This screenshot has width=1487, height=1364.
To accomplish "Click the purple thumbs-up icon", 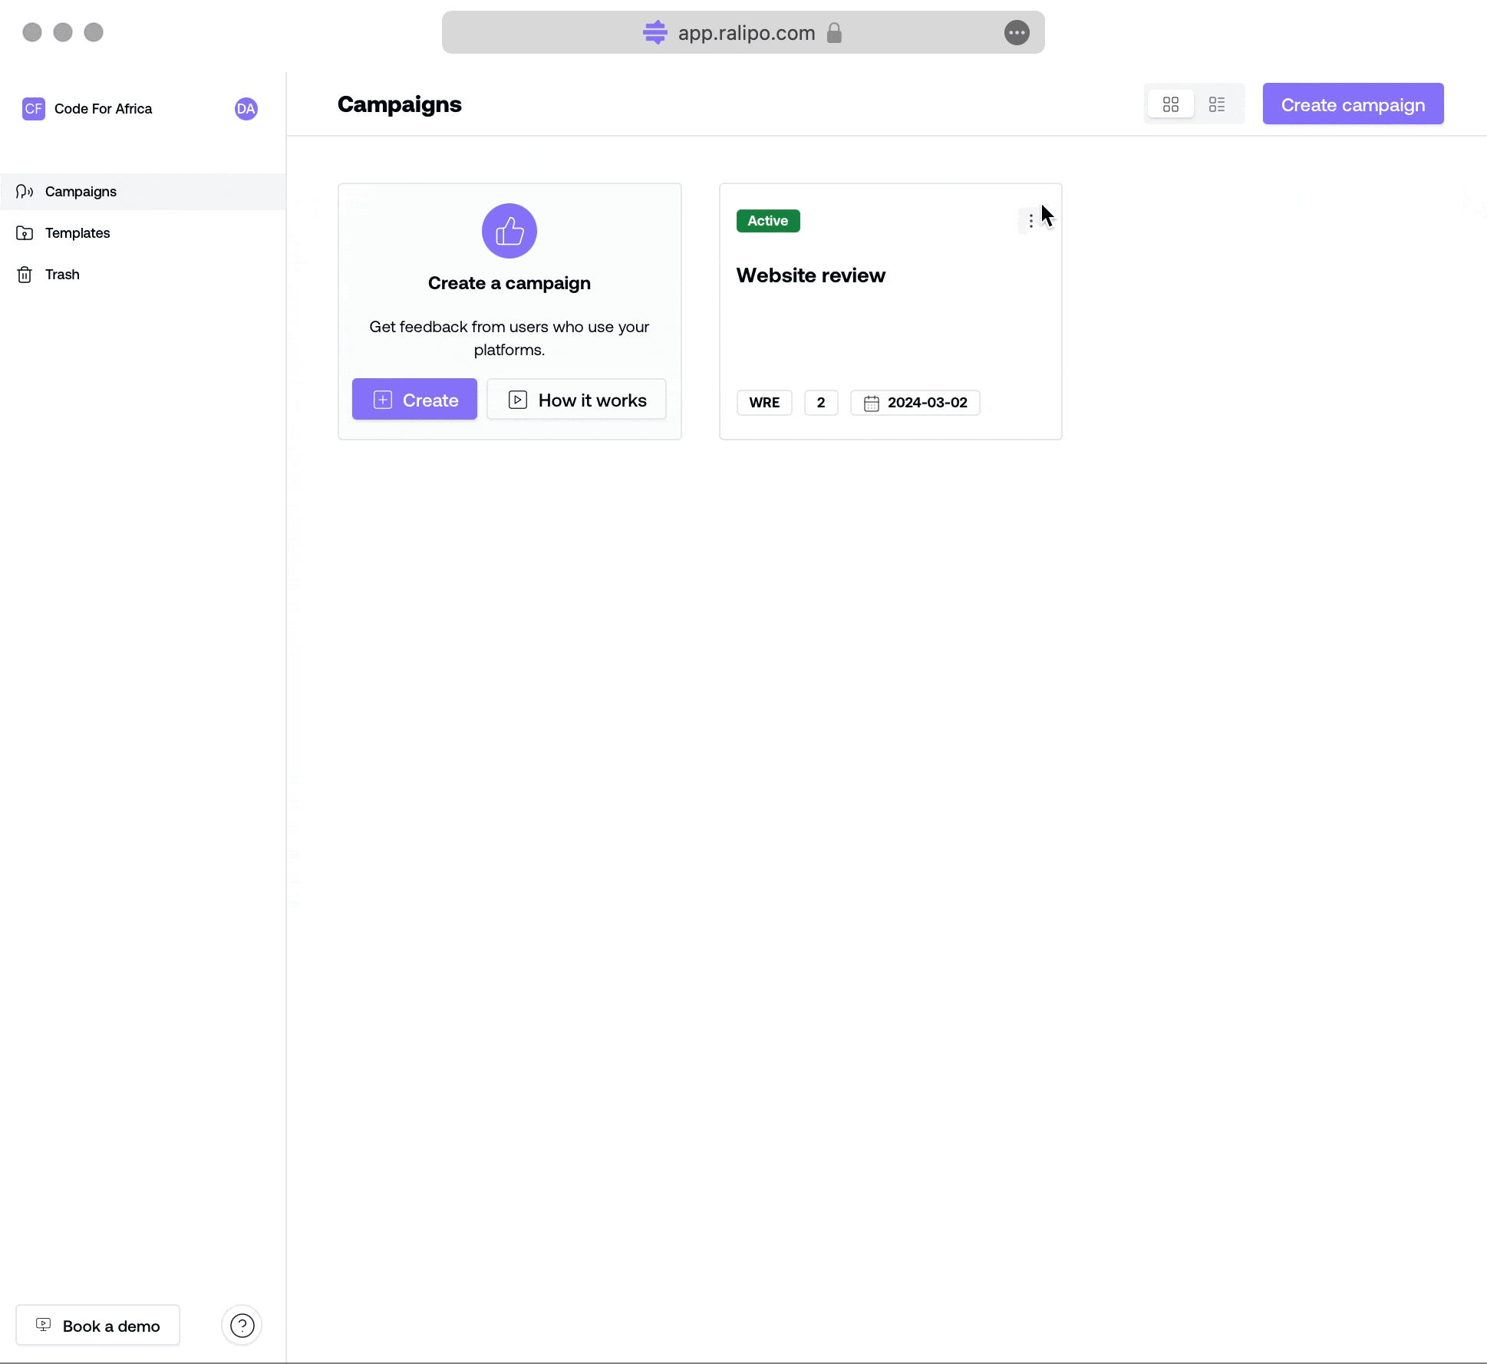I will click(509, 231).
